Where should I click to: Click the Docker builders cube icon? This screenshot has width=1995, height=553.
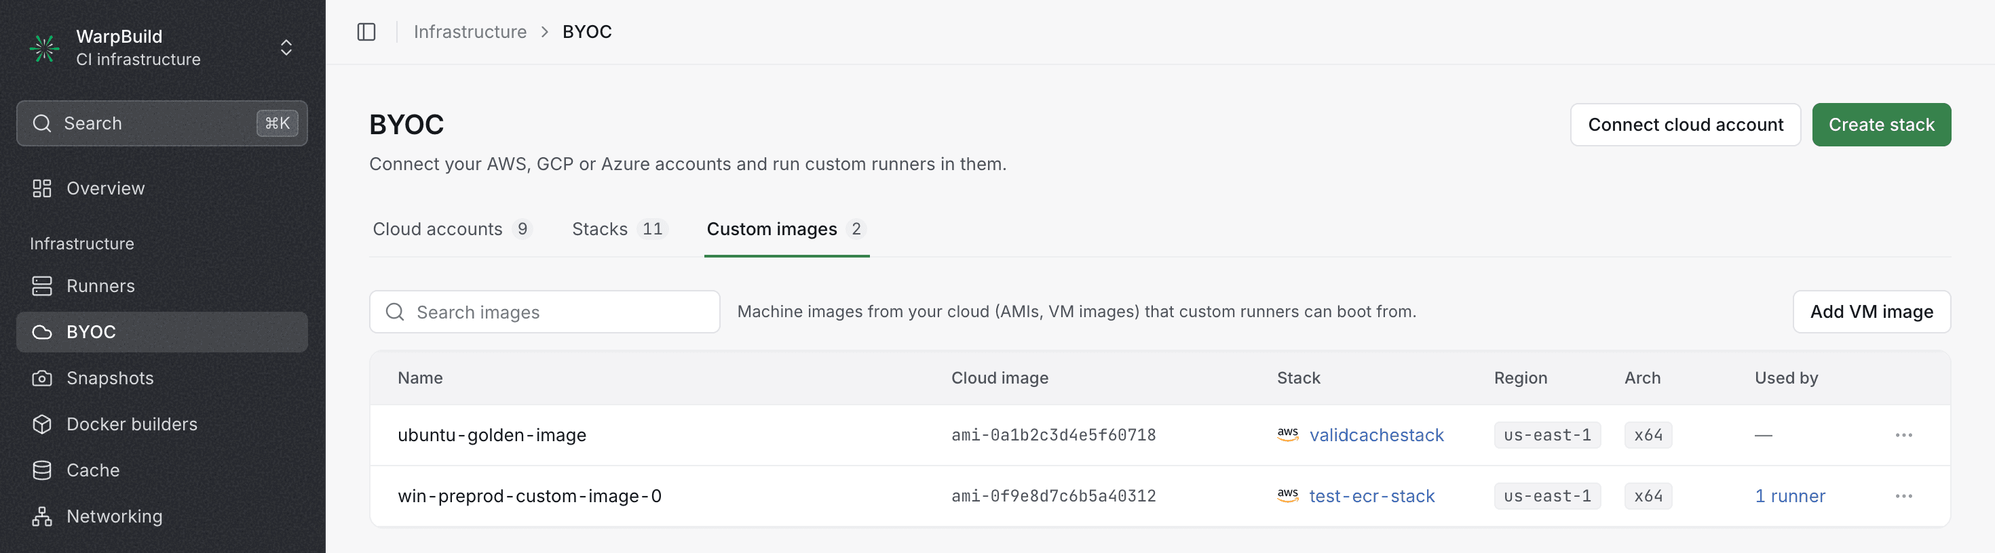point(42,424)
